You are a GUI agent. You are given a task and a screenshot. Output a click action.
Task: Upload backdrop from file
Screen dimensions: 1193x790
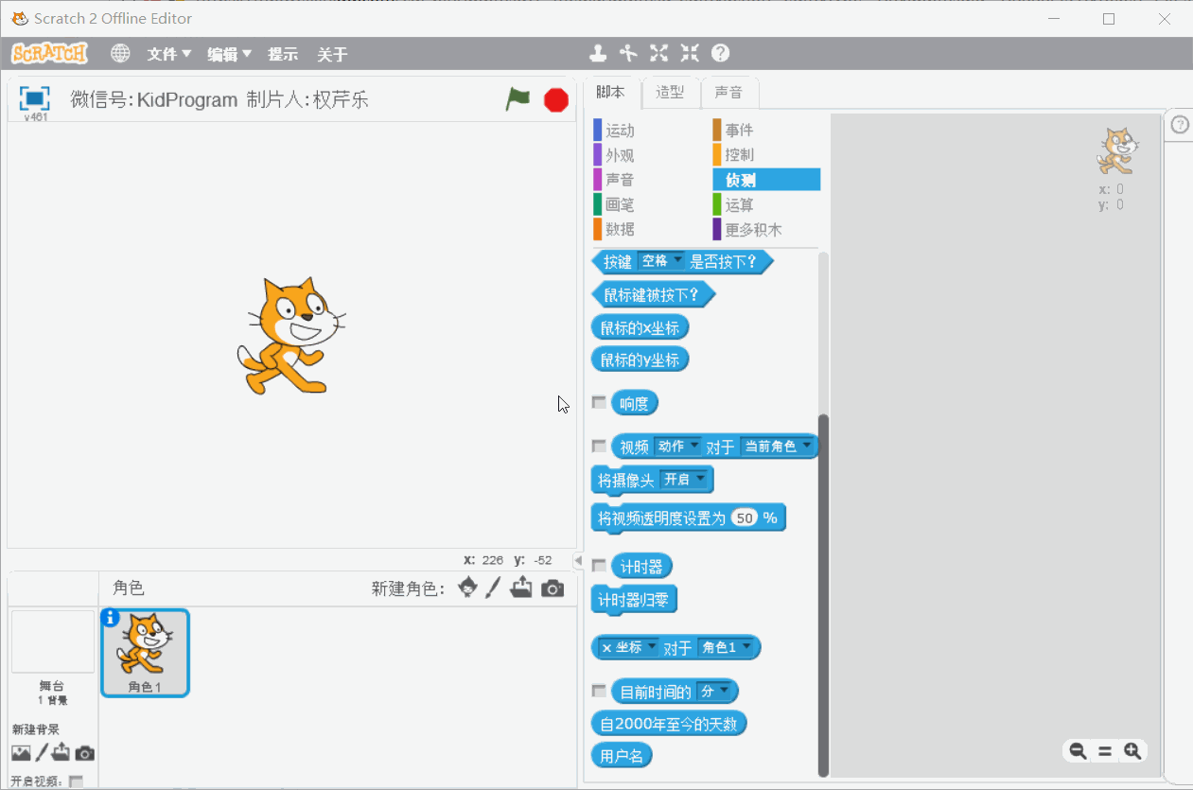(61, 753)
